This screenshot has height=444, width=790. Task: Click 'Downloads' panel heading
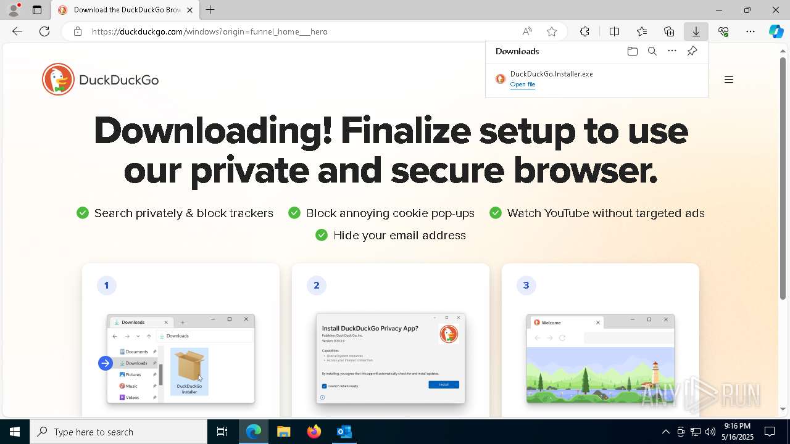click(517, 51)
